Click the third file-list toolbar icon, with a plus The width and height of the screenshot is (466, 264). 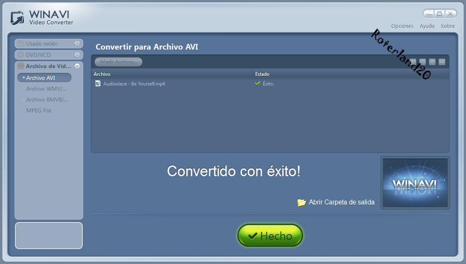[x=432, y=62]
